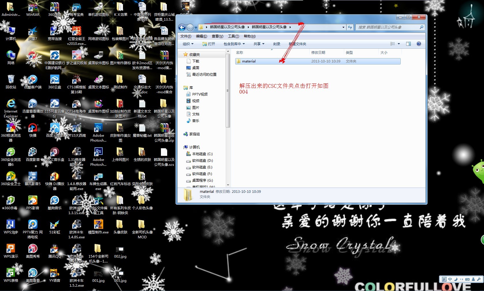This screenshot has height=291, width=484.
Task: Open 下载 under favorites in the navigation pane
Action: pos(193,61)
